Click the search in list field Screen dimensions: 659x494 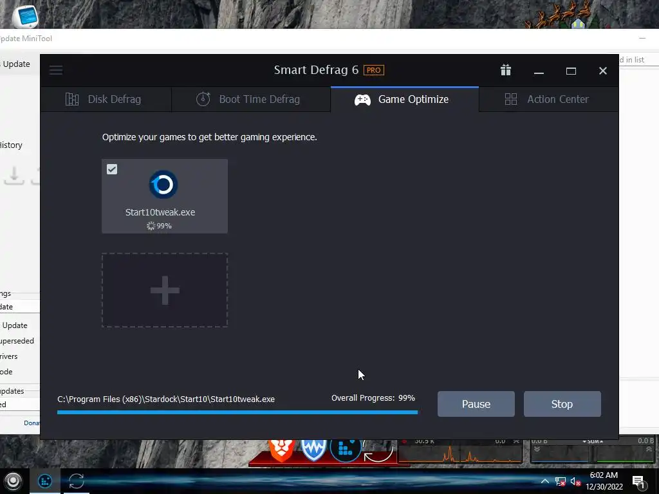click(x=639, y=60)
